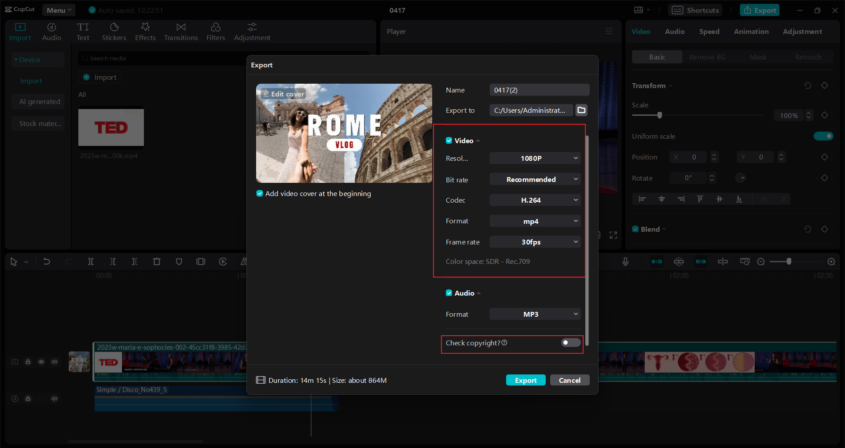This screenshot has height=448, width=845.
Task: Uncheck Add video cover at the beginning
Action: click(x=260, y=193)
